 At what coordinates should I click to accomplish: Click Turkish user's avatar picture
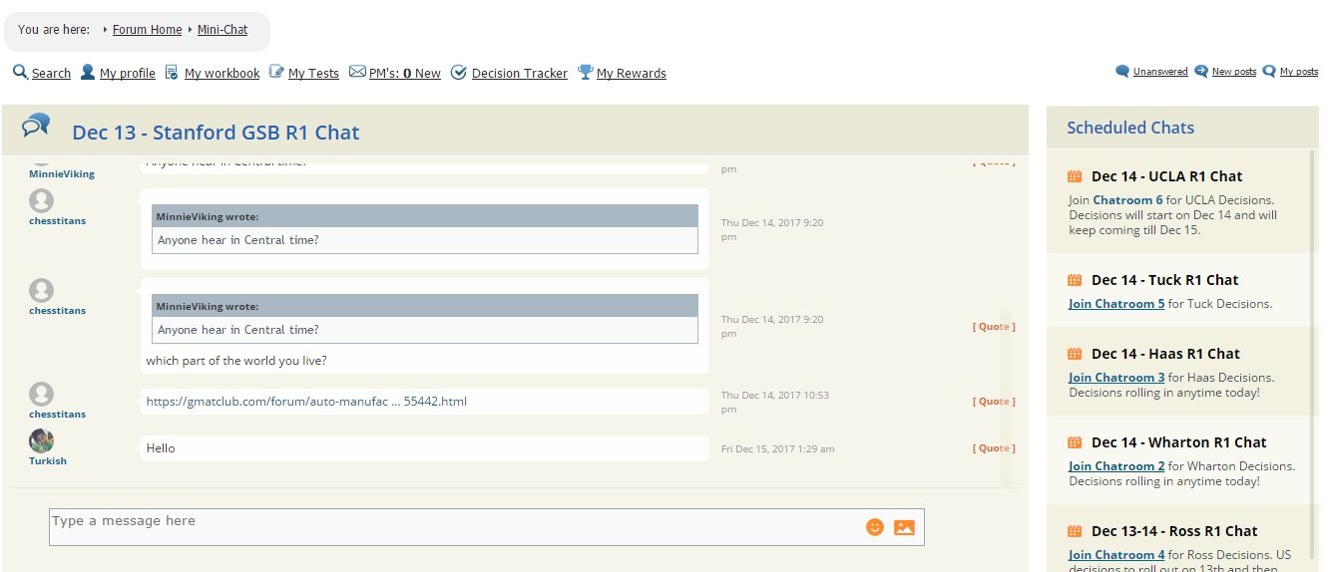coord(42,440)
